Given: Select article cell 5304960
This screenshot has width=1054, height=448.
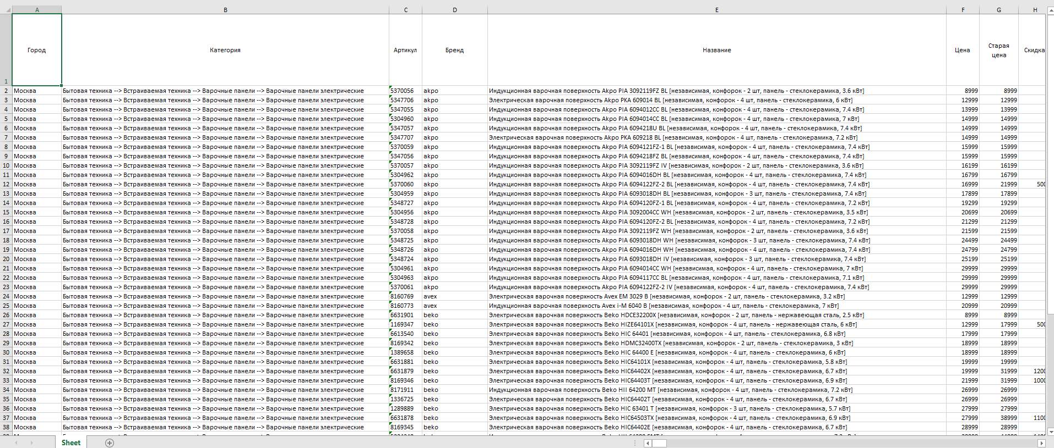Looking at the screenshot, I should [406, 119].
